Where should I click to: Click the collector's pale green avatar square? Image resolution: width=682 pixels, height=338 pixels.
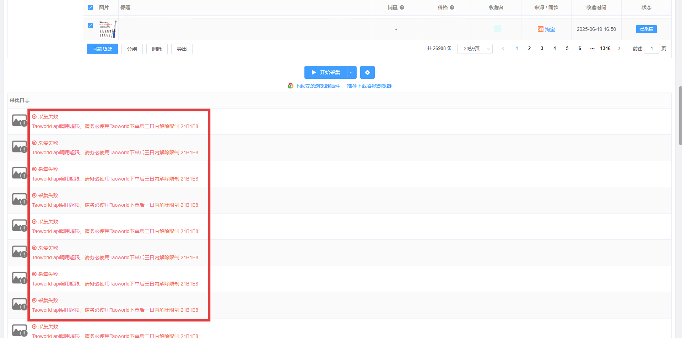coord(497,28)
